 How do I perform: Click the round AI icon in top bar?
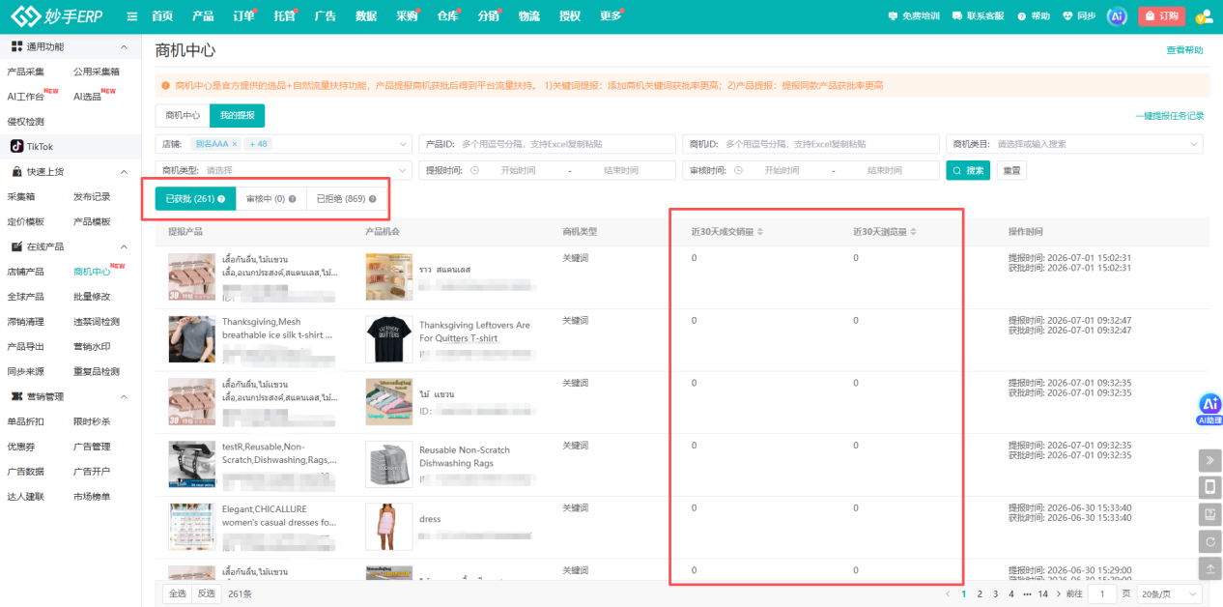click(x=1117, y=16)
